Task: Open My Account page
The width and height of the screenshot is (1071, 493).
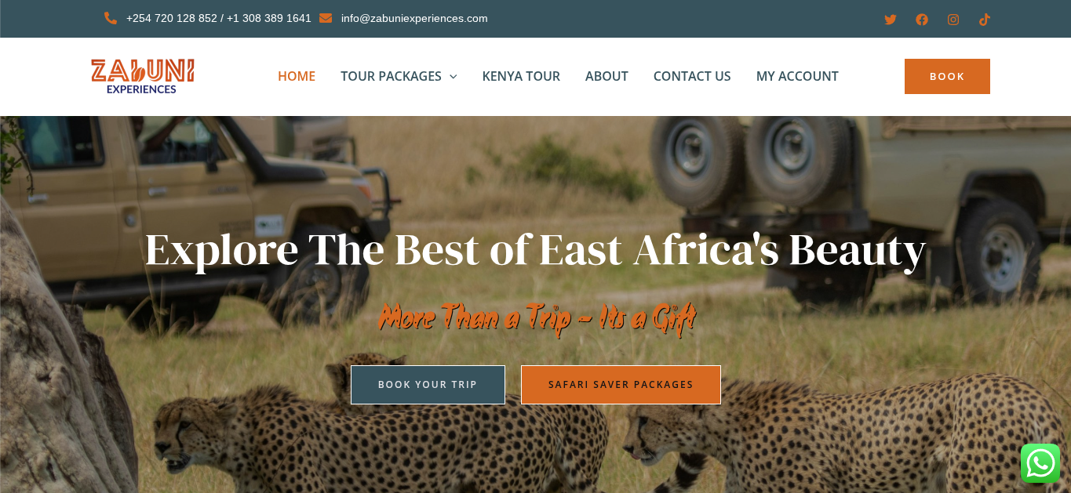Action: pos(797,76)
